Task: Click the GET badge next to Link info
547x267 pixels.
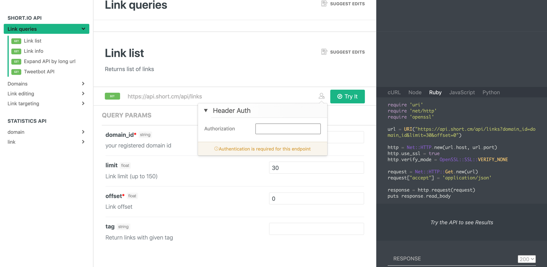Action: click(x=16, y=51)
